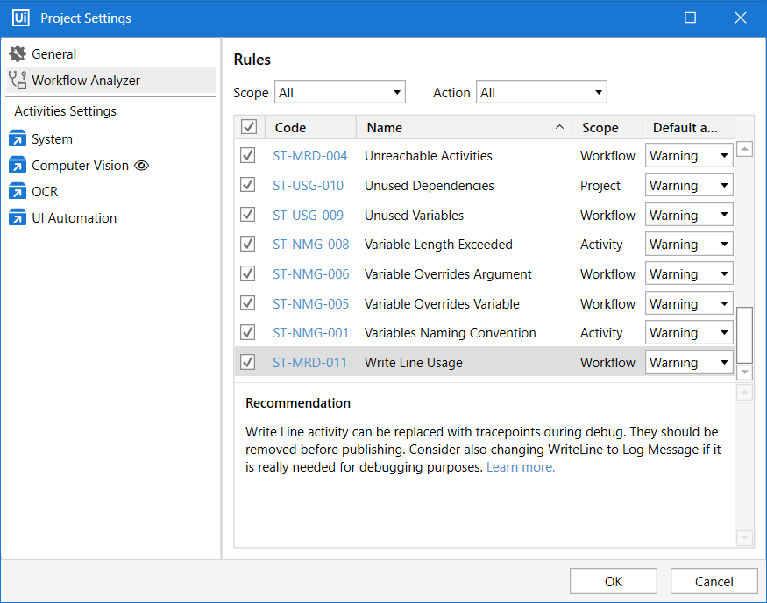
Task: Disable the Write Line Usage rule checkbox
Action: click(248, 363)
